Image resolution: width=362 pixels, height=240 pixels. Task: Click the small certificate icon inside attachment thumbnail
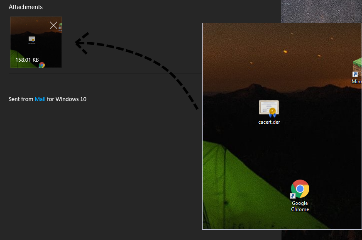(32, 39)
